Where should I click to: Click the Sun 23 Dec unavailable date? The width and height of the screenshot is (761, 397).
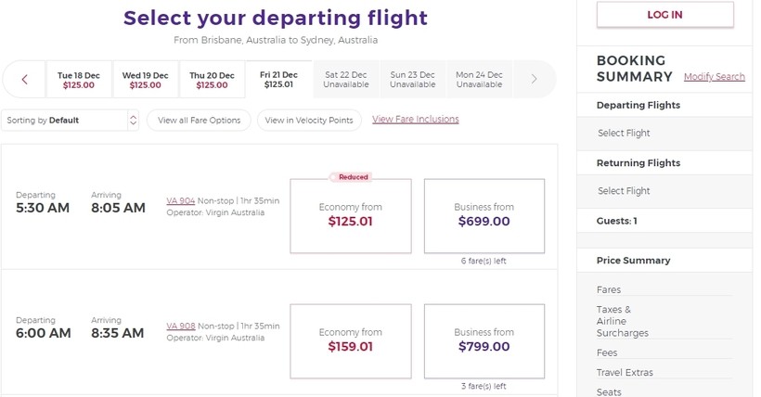click(x=412, y=80)
